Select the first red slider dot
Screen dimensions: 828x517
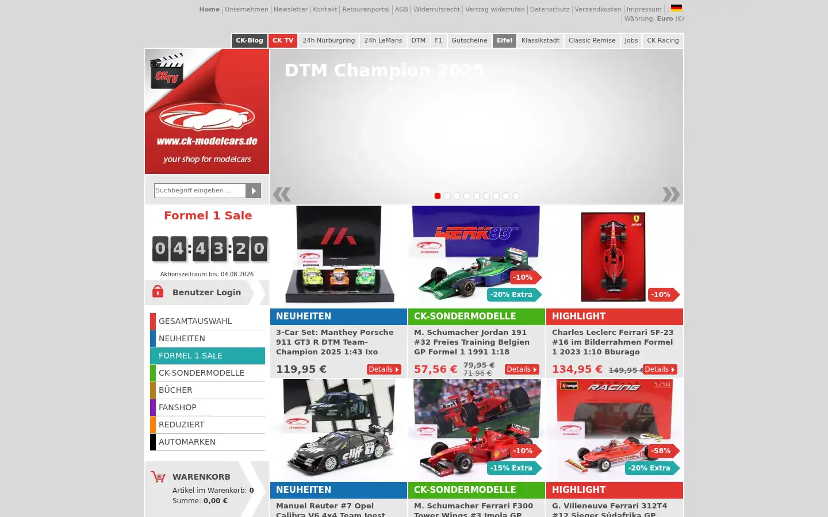click(438, 196)
